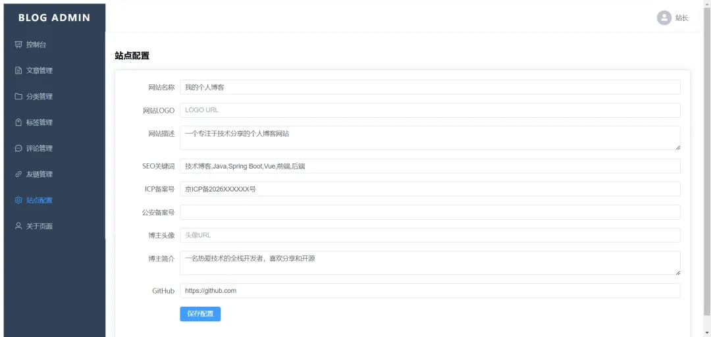Click the 文章管理 document icon
Image resolution: width=711 pixels, height=337 pixels.
pos(18,70)
